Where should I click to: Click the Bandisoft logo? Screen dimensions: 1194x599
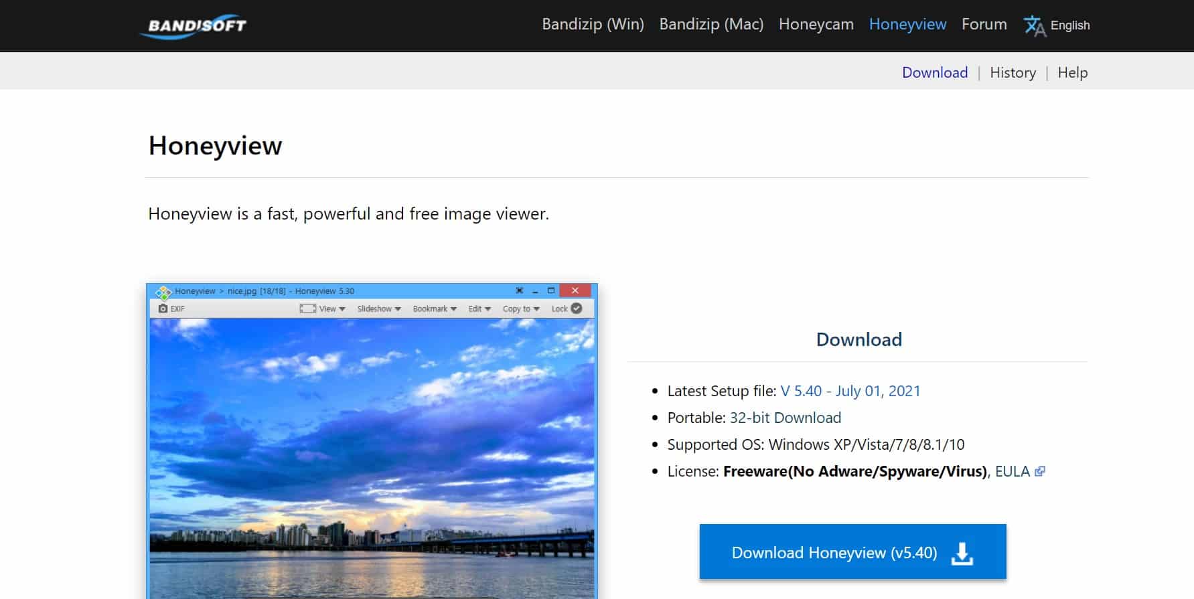(x=193, y=25)
